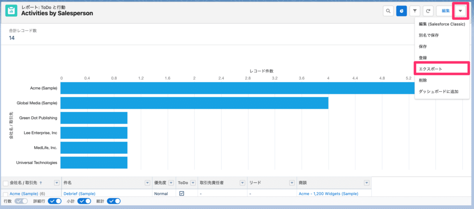The width and height of the screenshot is (474, 209).
Task: Click the 商談 column header
Action: [303, 183]
